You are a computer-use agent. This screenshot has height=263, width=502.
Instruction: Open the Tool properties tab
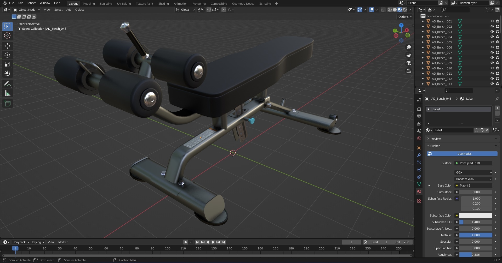pos(419,100)
